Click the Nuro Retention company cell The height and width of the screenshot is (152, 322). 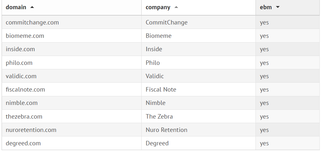click(x=166, y=130)
